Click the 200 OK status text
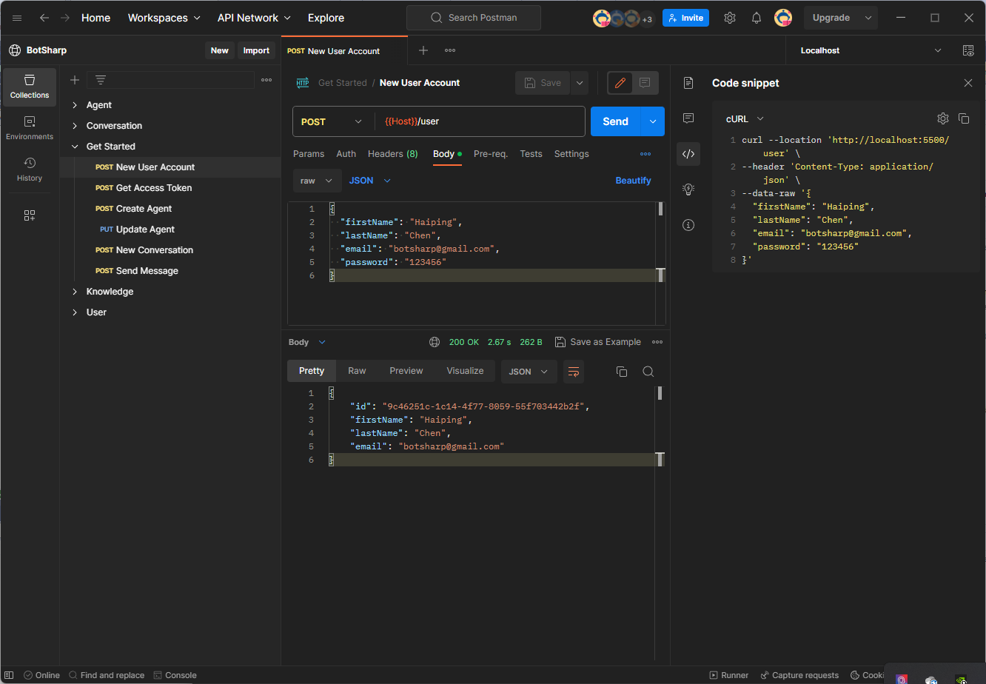Image resolution: width=986 pixels, height=684 pixels. coord(464,342)
